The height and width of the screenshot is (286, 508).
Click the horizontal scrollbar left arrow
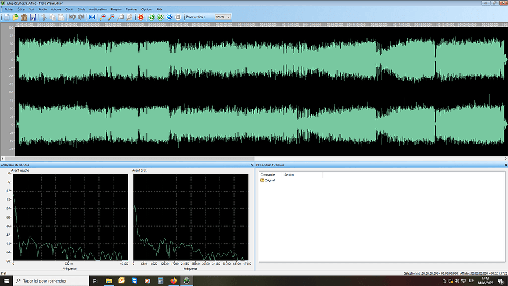(x=3, y=158)
